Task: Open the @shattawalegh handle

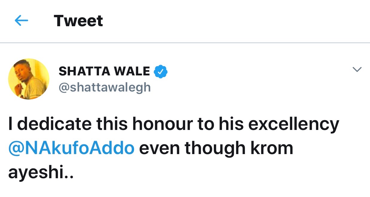Action: click(x=105, y=88)
